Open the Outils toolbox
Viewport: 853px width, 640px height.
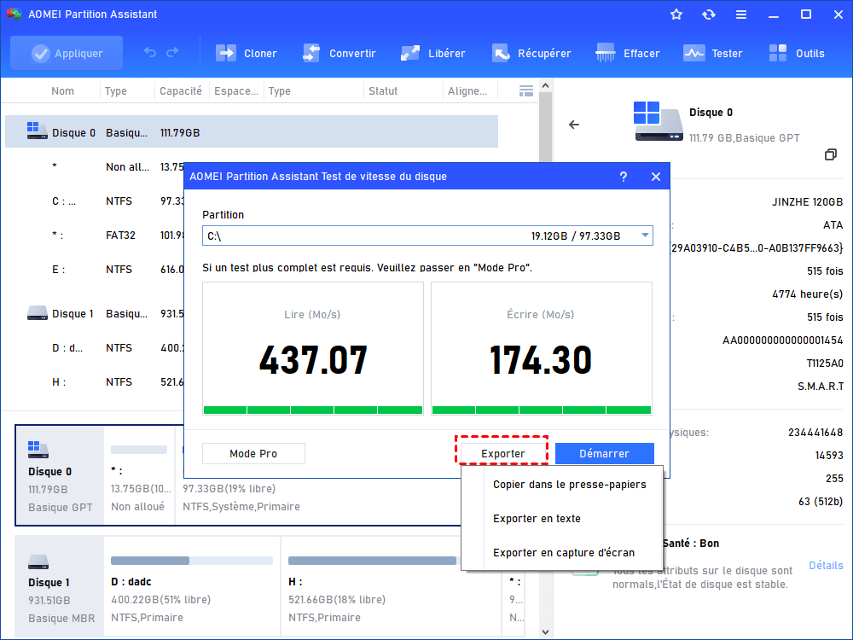click(779, 53)
